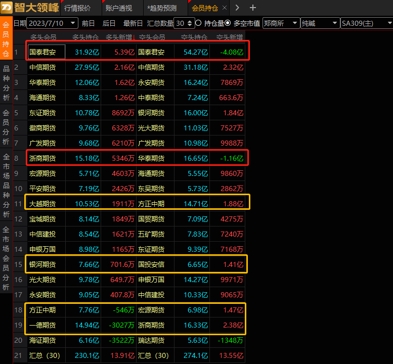393x364 pixels.
Task: Click the -546万 cell in row 18
Action: (x=119, y=310)
